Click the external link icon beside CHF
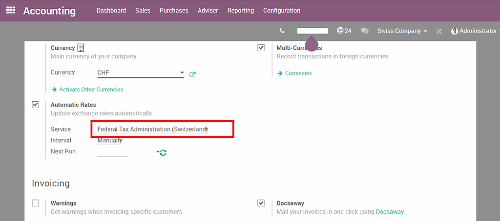The height and width of the screenshot is (221, 500). click(192, 74)
